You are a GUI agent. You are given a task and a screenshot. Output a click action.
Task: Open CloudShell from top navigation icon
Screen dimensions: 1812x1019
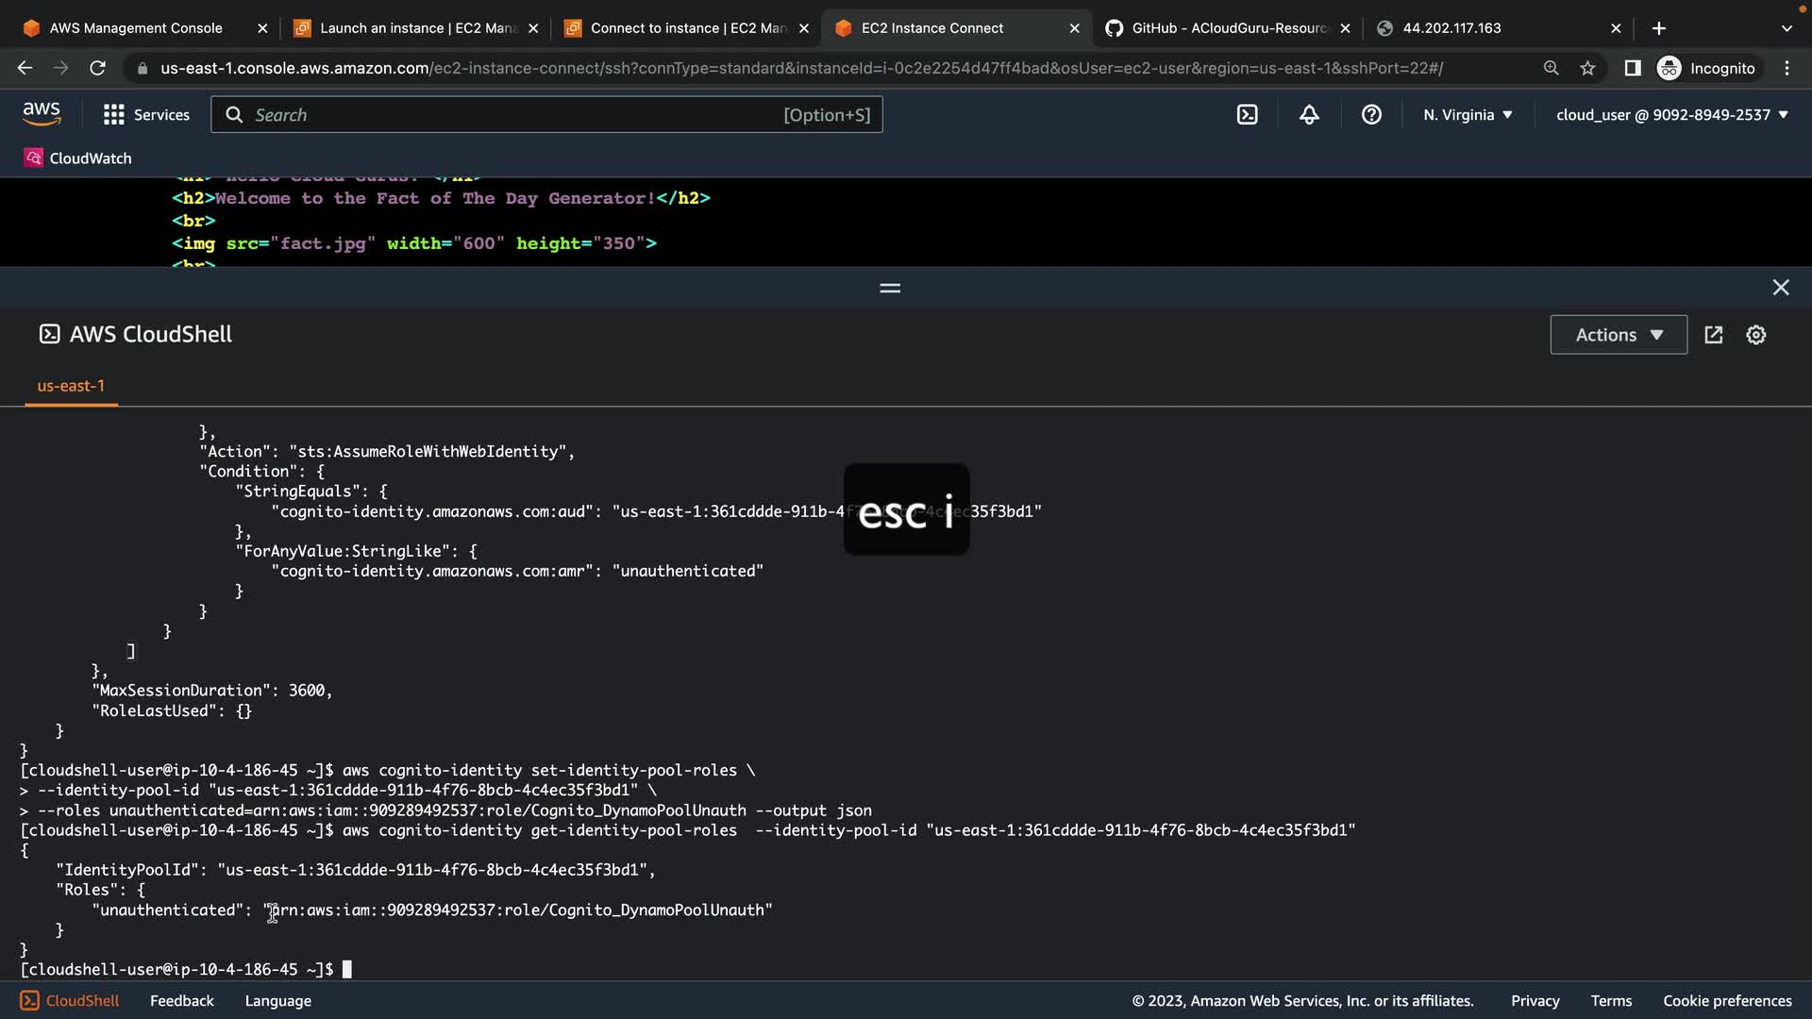point(1247,115)
